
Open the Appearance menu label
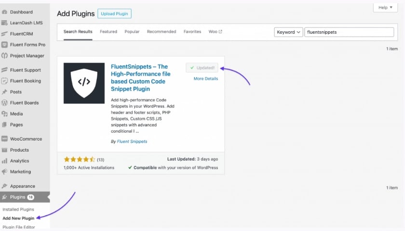click(23, 186)
